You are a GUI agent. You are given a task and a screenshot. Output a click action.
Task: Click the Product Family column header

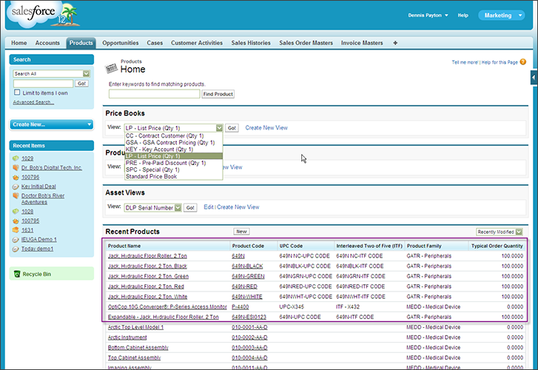point(424,246)
